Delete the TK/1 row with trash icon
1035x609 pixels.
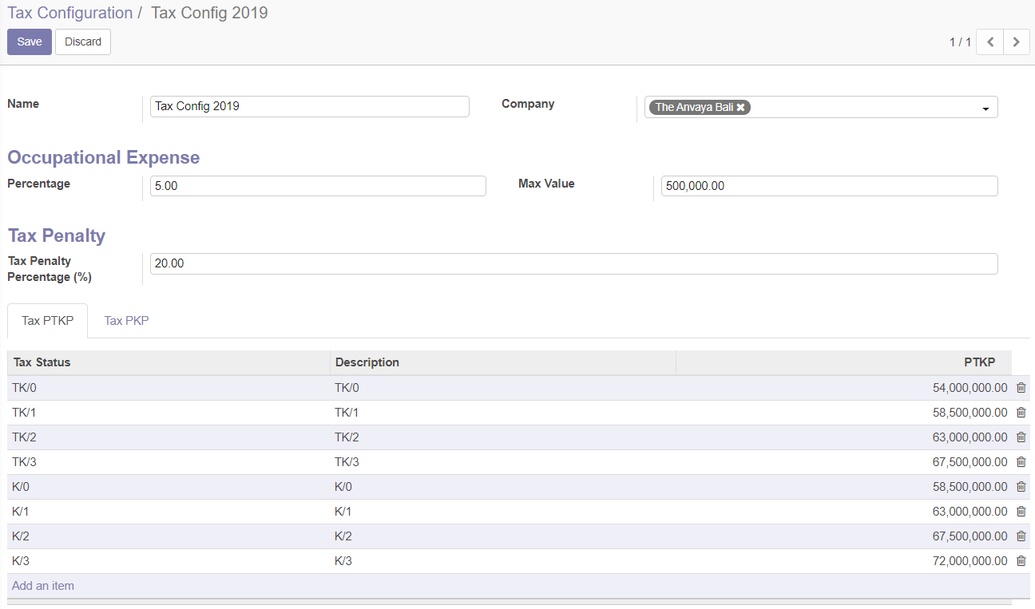1021,413
